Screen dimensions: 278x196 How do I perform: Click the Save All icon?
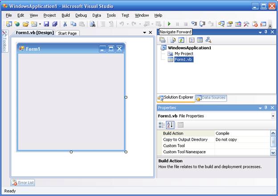[55, 24]
